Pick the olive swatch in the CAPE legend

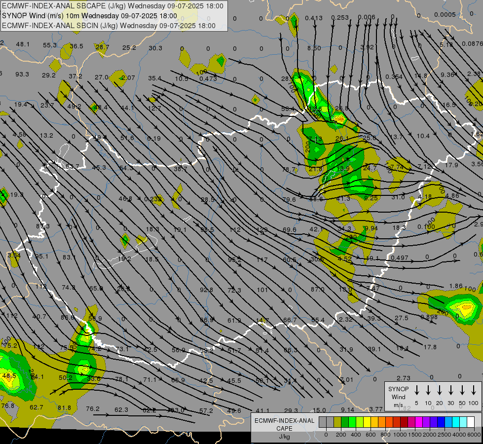tap(337, 422)
